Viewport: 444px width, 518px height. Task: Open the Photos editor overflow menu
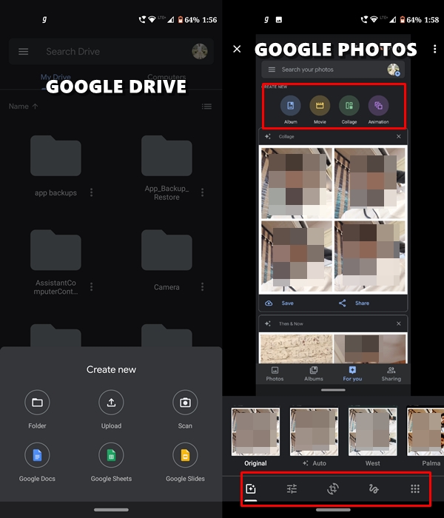[435, 49]
